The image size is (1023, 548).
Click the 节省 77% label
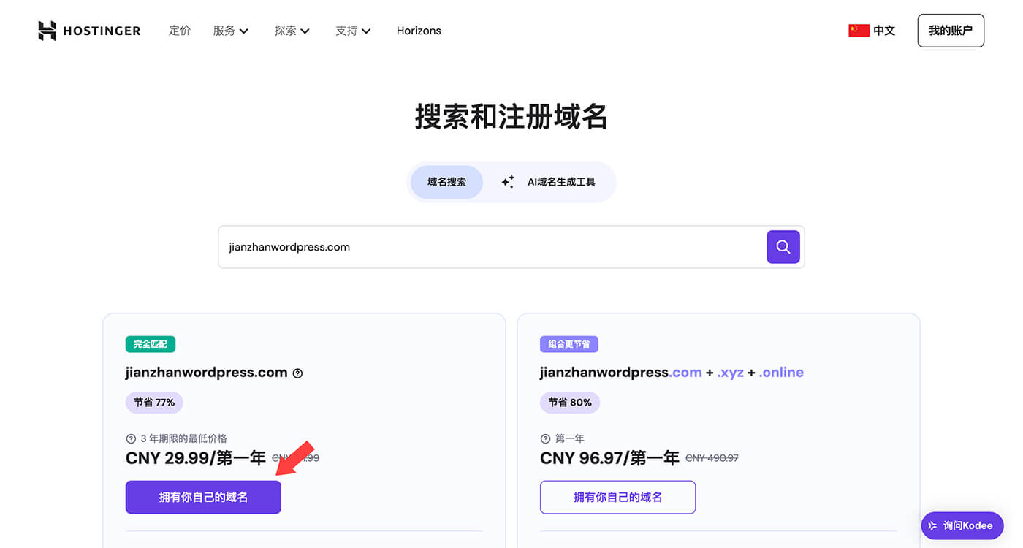coord(154,402)
